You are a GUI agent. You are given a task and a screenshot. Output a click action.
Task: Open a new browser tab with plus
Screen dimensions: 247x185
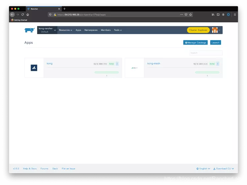point(65,9)
